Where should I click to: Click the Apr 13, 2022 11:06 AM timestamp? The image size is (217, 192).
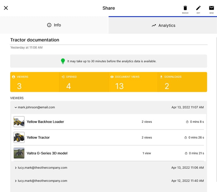pos(188,168)
